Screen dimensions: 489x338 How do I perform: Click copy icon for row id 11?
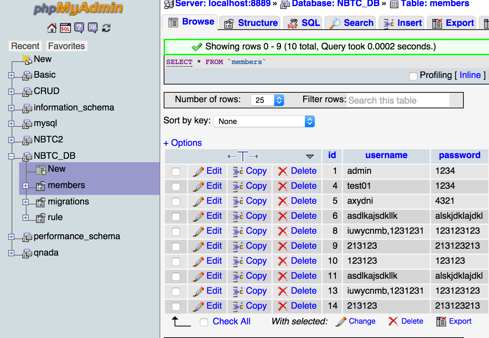238,276
